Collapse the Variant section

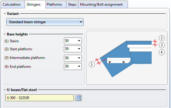(5, 13)
